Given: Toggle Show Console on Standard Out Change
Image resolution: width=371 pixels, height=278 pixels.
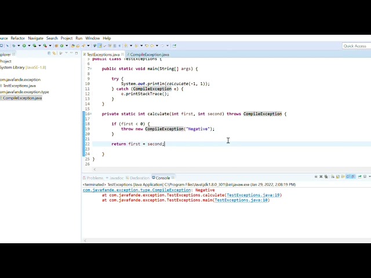Looking at the screenshot, I should coord(348,177).
